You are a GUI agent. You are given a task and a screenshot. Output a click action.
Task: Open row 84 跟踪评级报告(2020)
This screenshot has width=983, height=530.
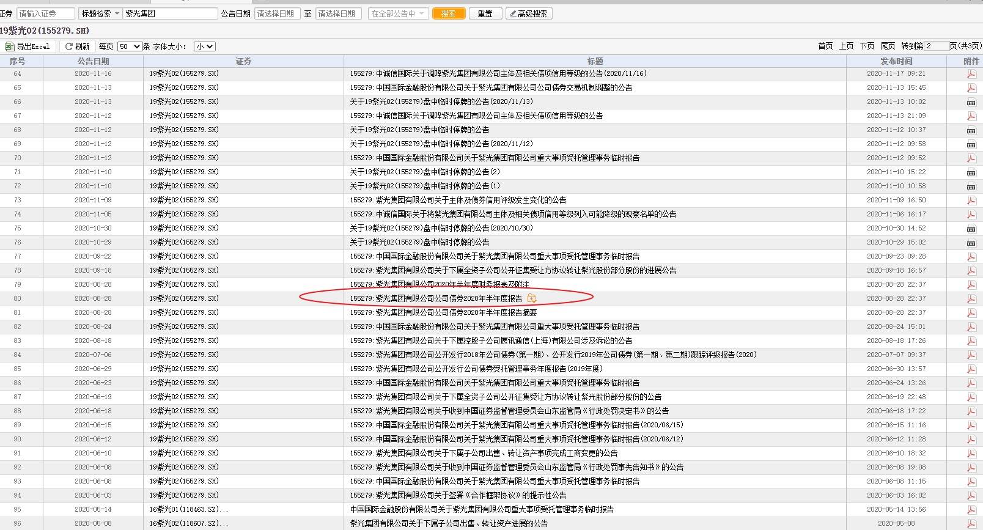tap(553, 355)
